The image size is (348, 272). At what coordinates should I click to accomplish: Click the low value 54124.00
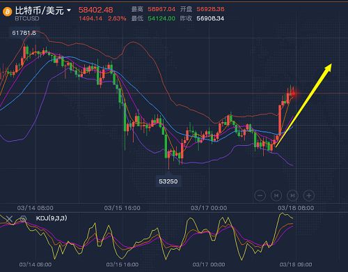pos(161,19)
